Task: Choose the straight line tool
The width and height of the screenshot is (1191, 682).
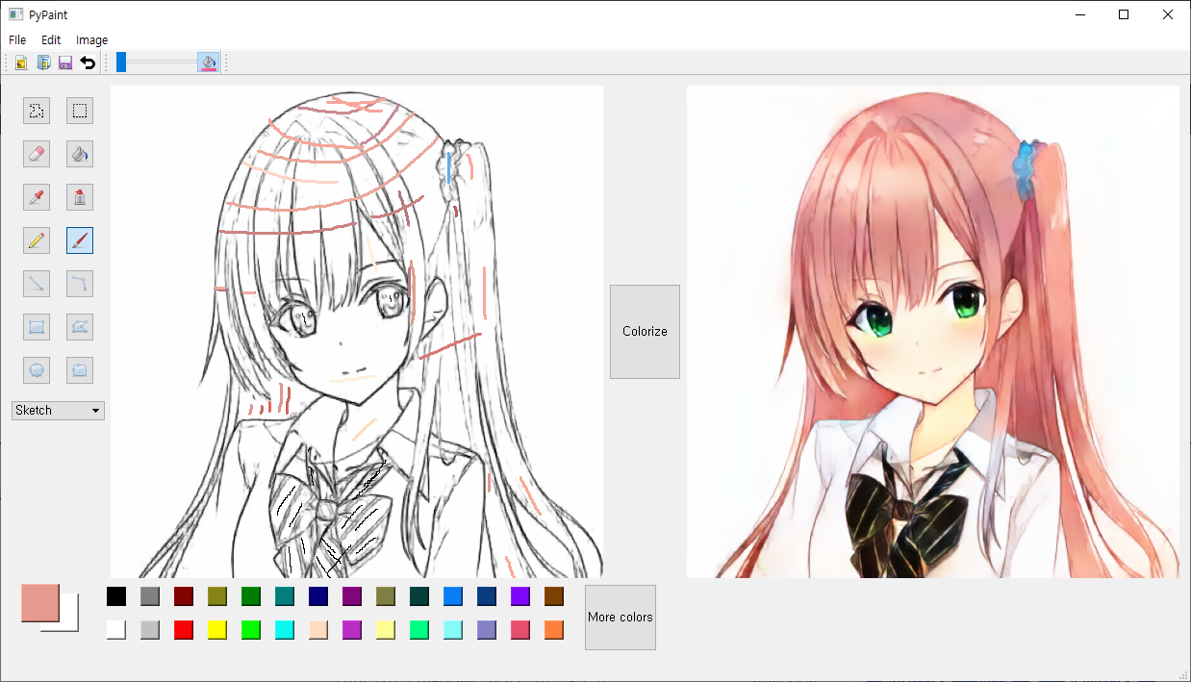Action: tap(37, 284)
